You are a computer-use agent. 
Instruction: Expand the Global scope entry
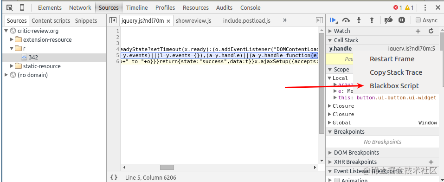coord(329,123)
